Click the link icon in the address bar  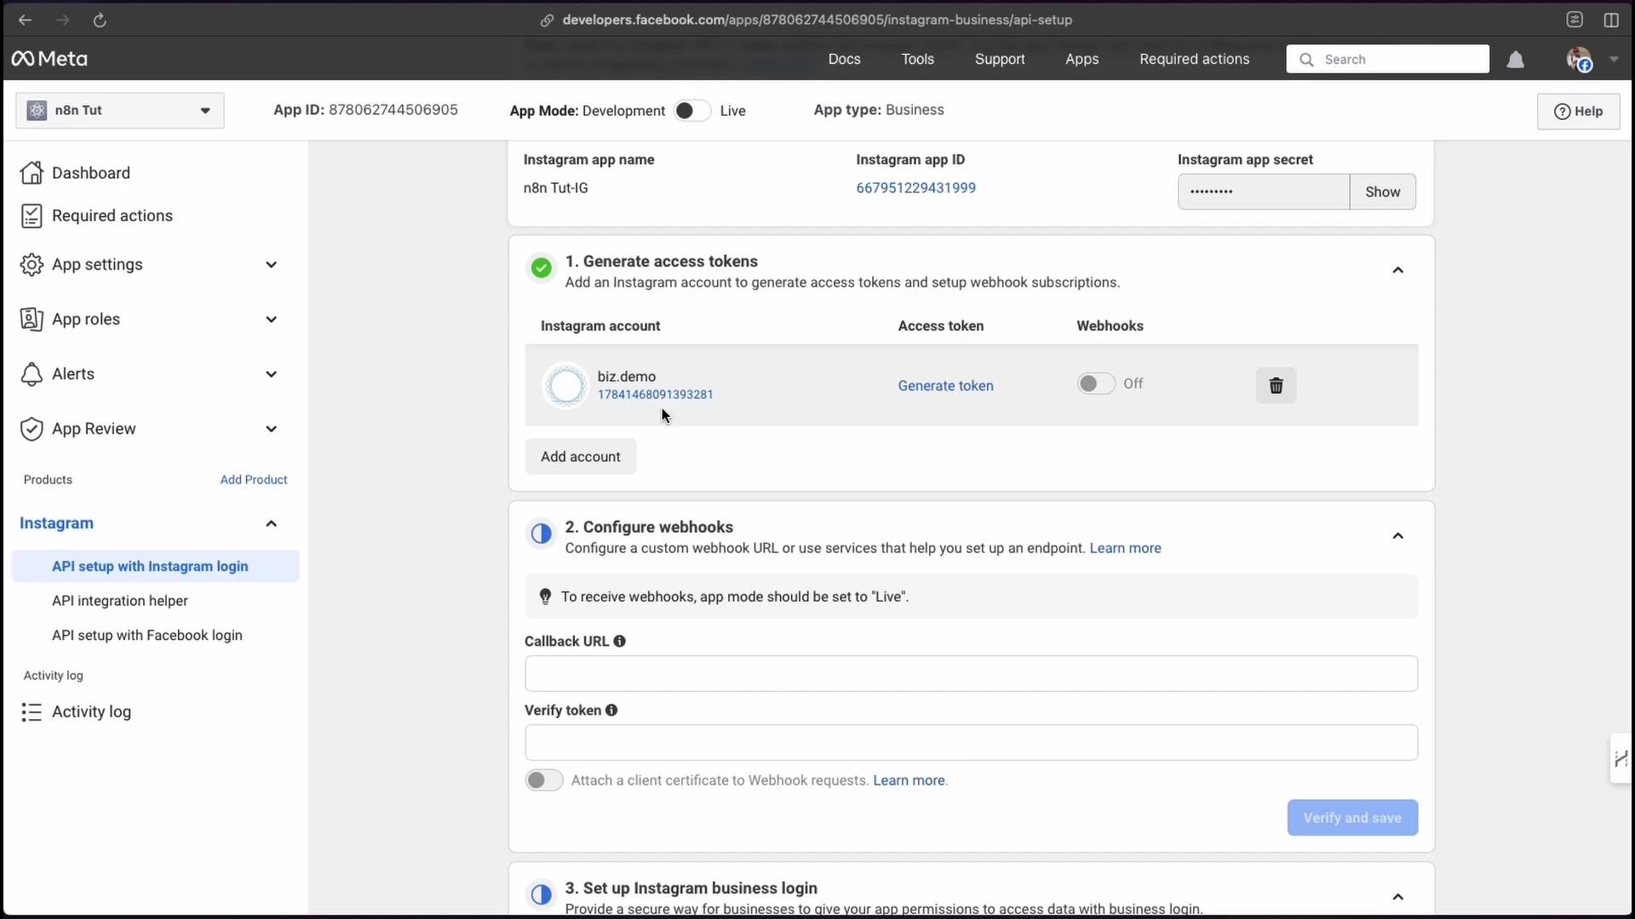547,20
